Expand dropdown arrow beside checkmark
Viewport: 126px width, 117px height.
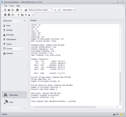59,10
